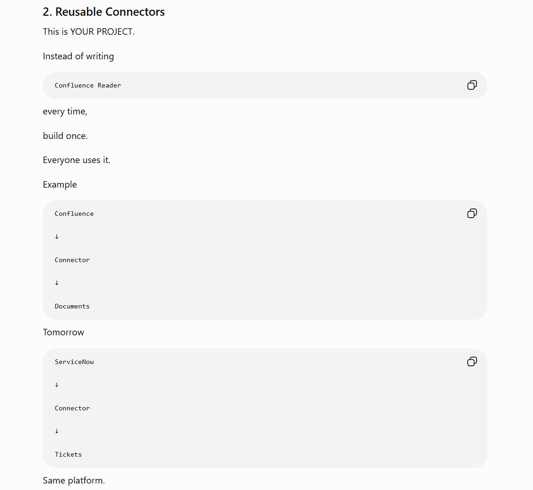This screenshot has height=490, width=533.
Task: Click the 'Everyone uses it.' line
Action: pyautogui.click(x=76, y=160)
